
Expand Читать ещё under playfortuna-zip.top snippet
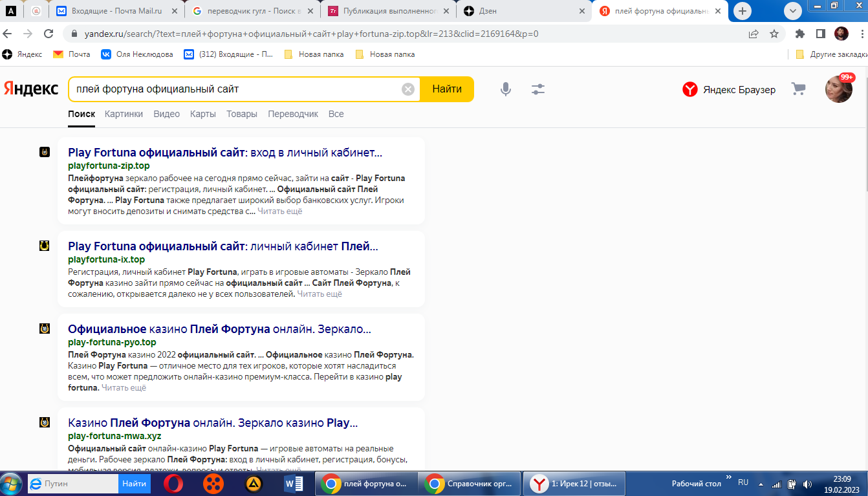[280, 211]
